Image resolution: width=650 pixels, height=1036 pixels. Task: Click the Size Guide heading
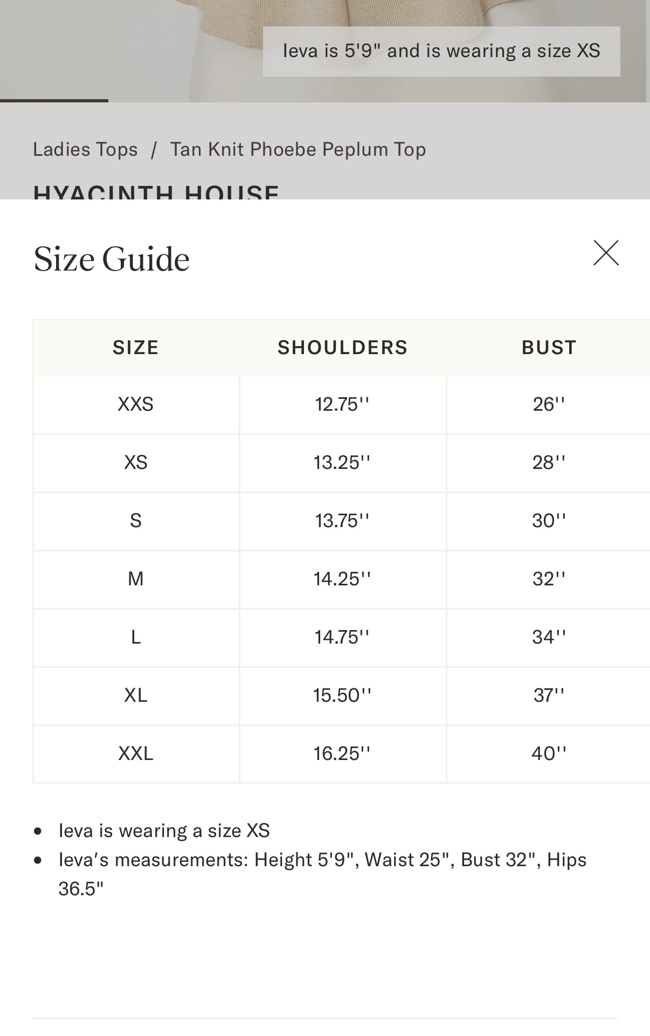click(112, 259)
